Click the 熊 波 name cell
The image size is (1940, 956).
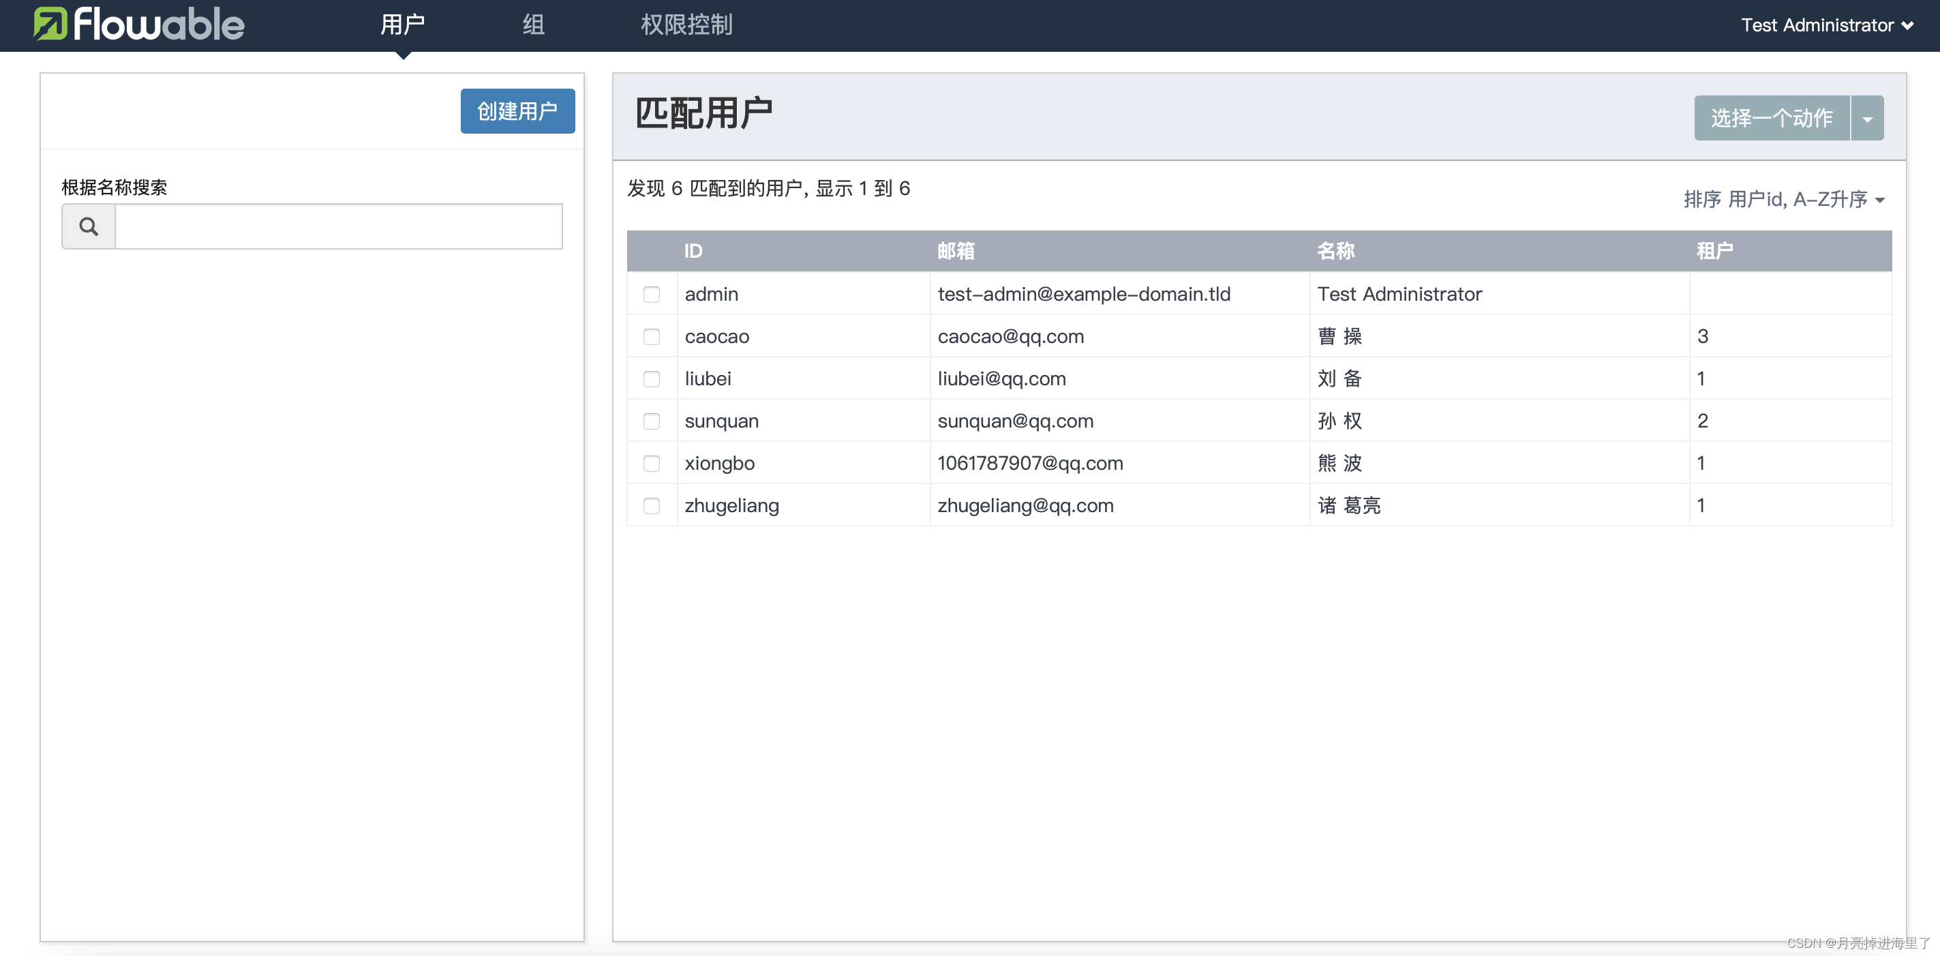tap(1499, 462)
